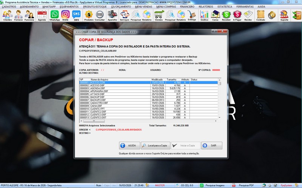Image resolution: width=302 pixels, height=188 pixels.
Task: Open the Suporte headset icon
Action: (x=284, y=15)
